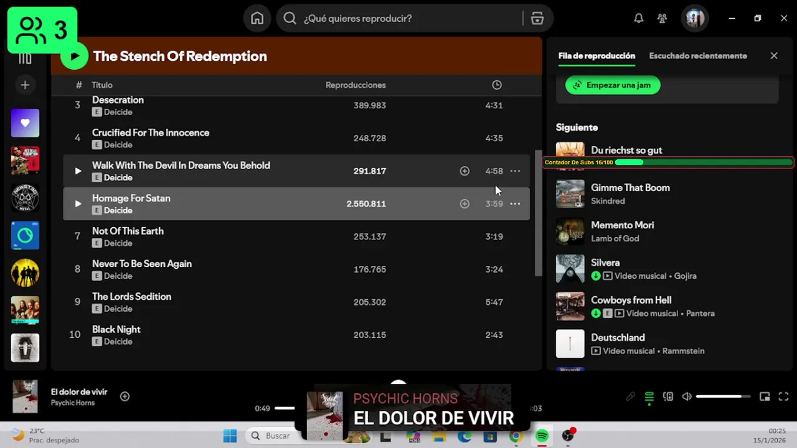This screenshot has height=448, width=797.
Task: Play Walk With The Devil In Dreams track
Action: [78, 171]
